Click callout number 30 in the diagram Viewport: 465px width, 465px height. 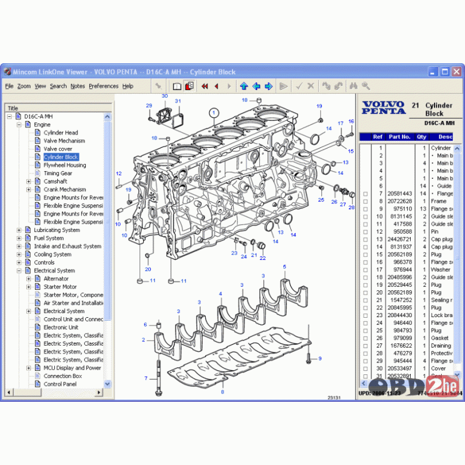tap(165, 96)
